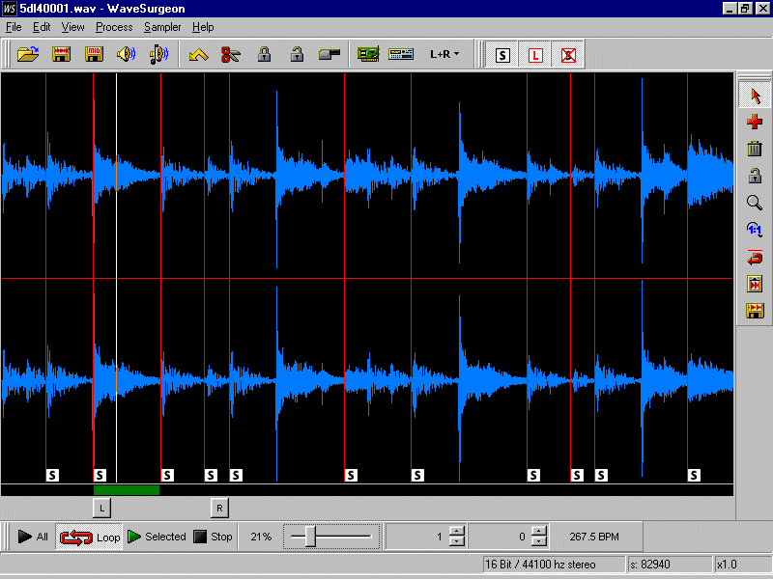Viewport: 773px width, 579px height.
Task: Click the save wave floppy icon
Action: (x=61, y=54)
